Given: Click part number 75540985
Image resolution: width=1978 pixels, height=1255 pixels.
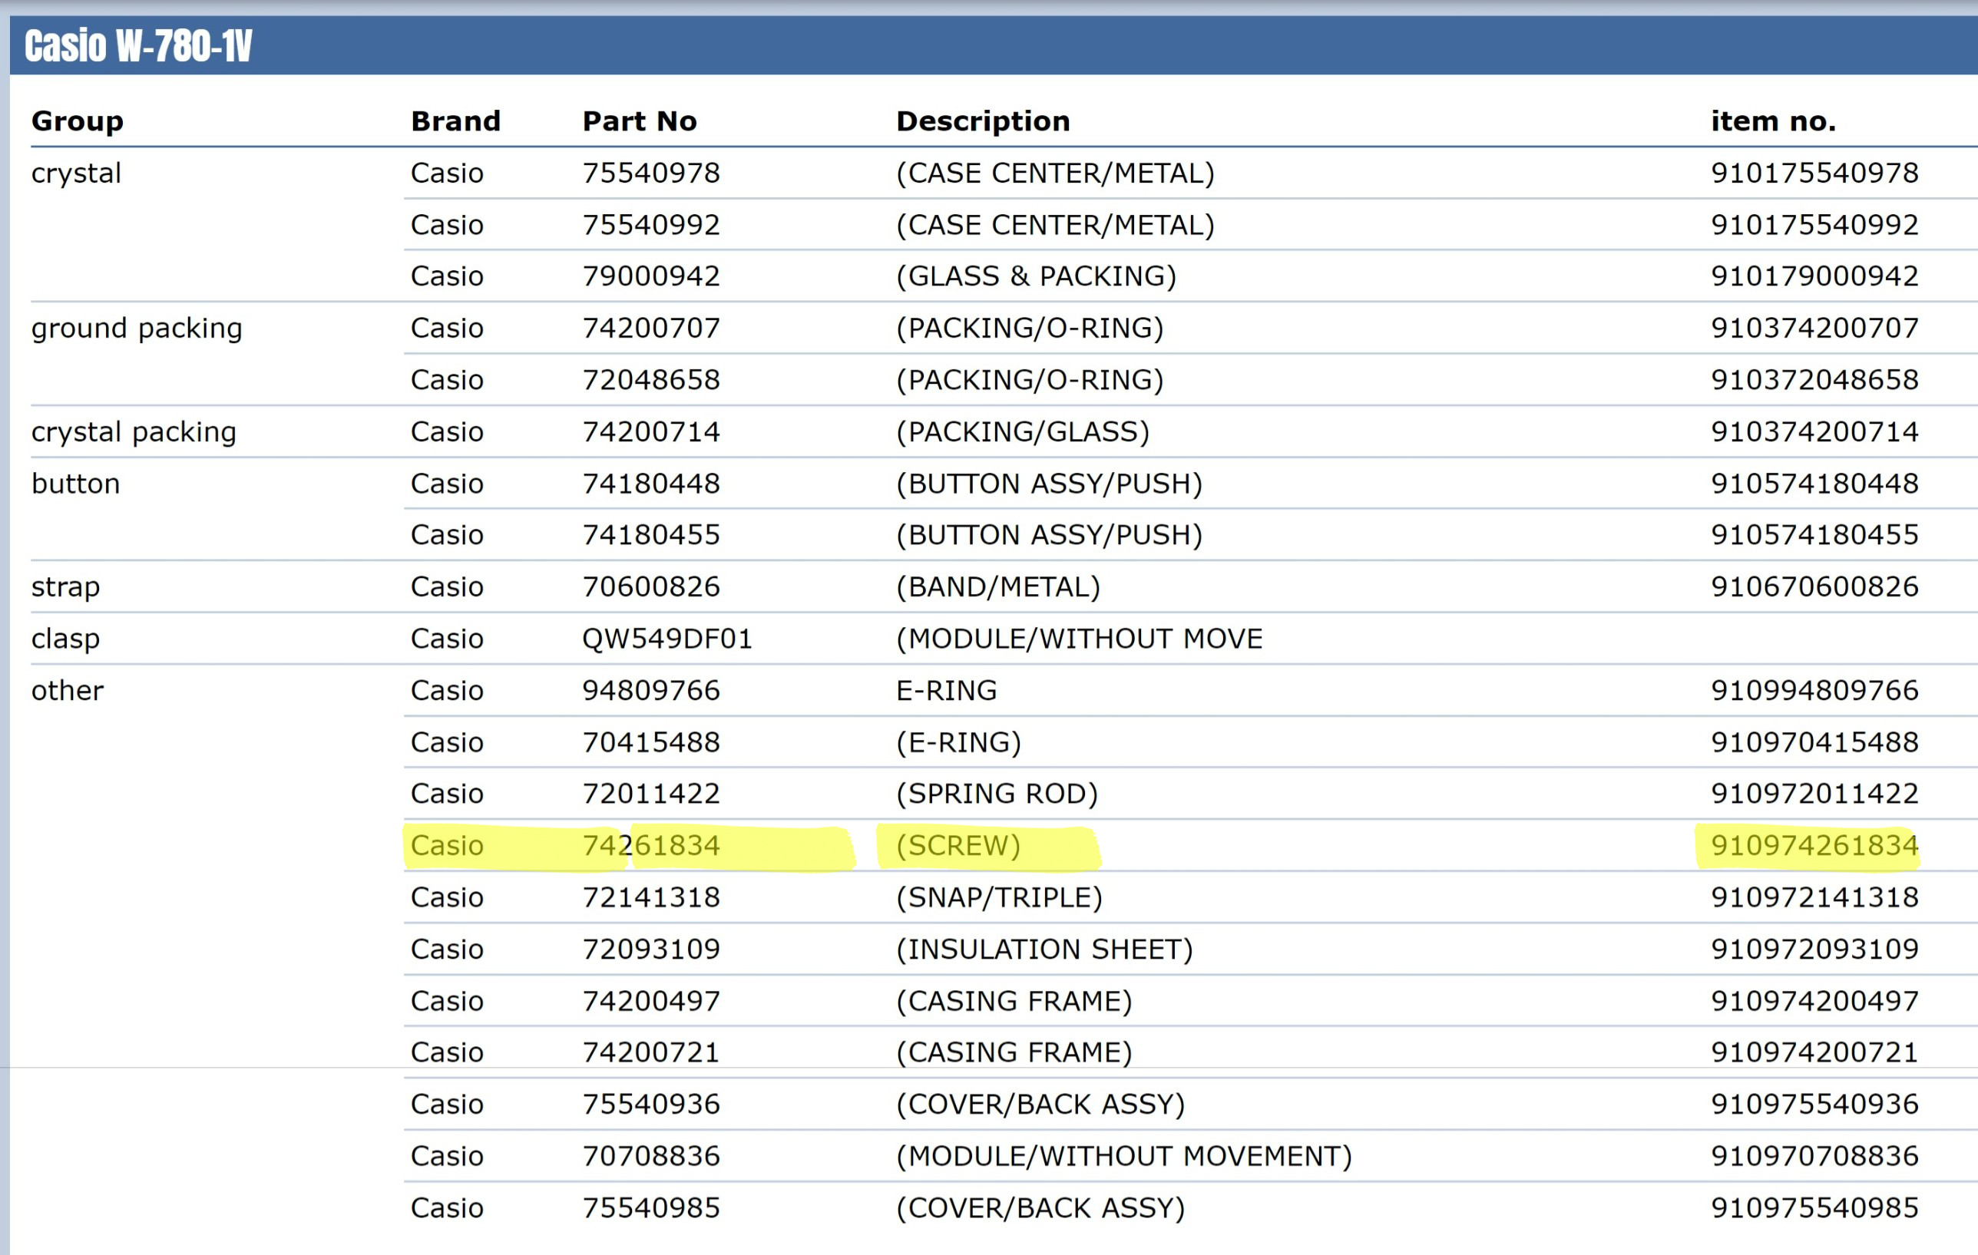Looking at the screenshot, I should coord(651,1208).
